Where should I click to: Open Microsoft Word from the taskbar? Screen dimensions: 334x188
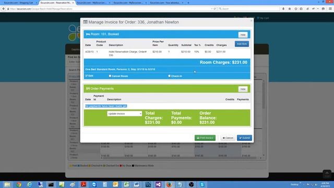coord(137,184)
